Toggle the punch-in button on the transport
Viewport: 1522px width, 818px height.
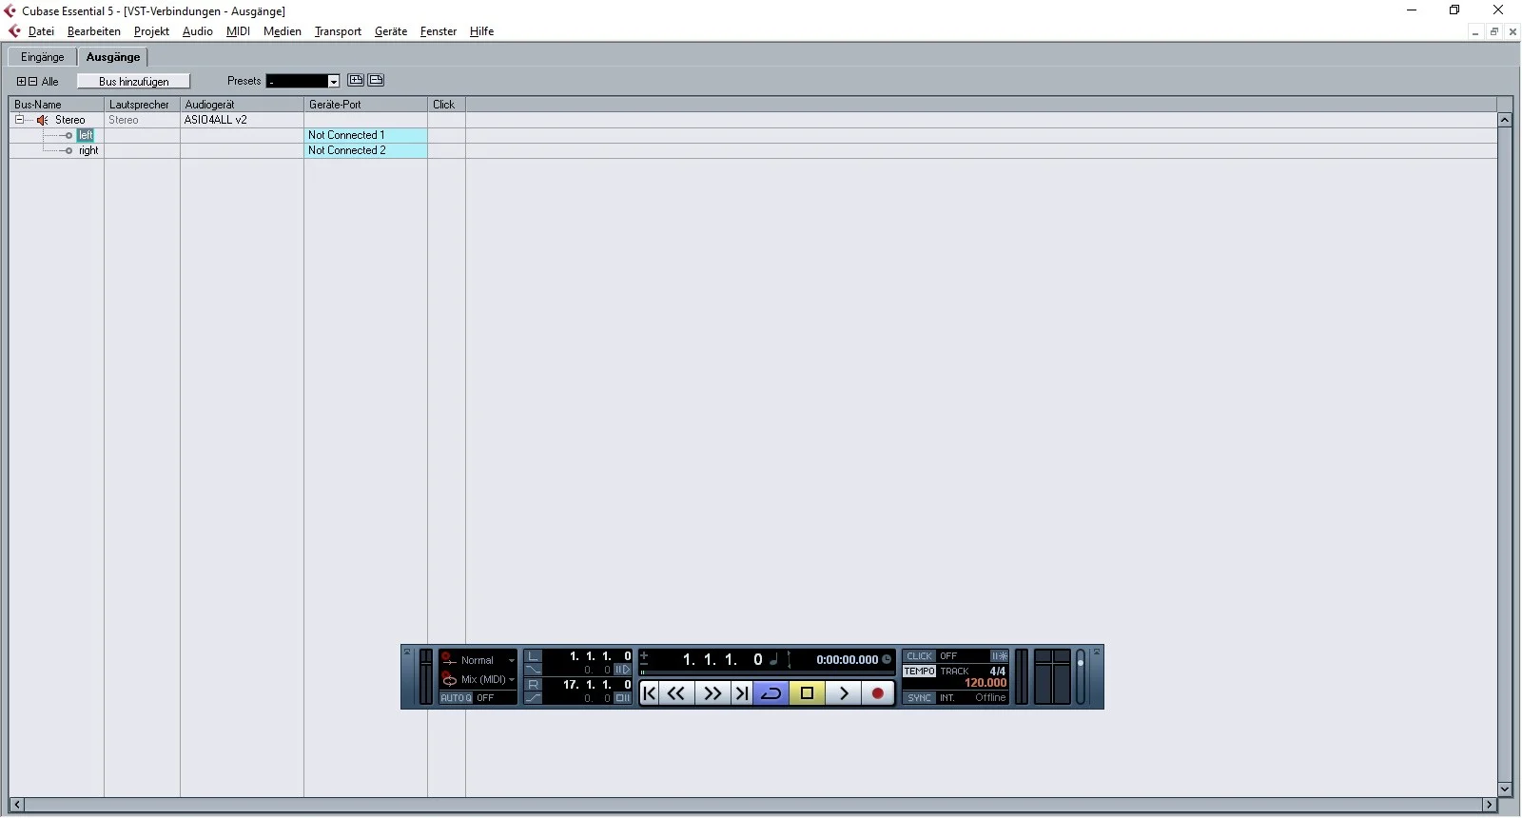click(x=534, y=670)
